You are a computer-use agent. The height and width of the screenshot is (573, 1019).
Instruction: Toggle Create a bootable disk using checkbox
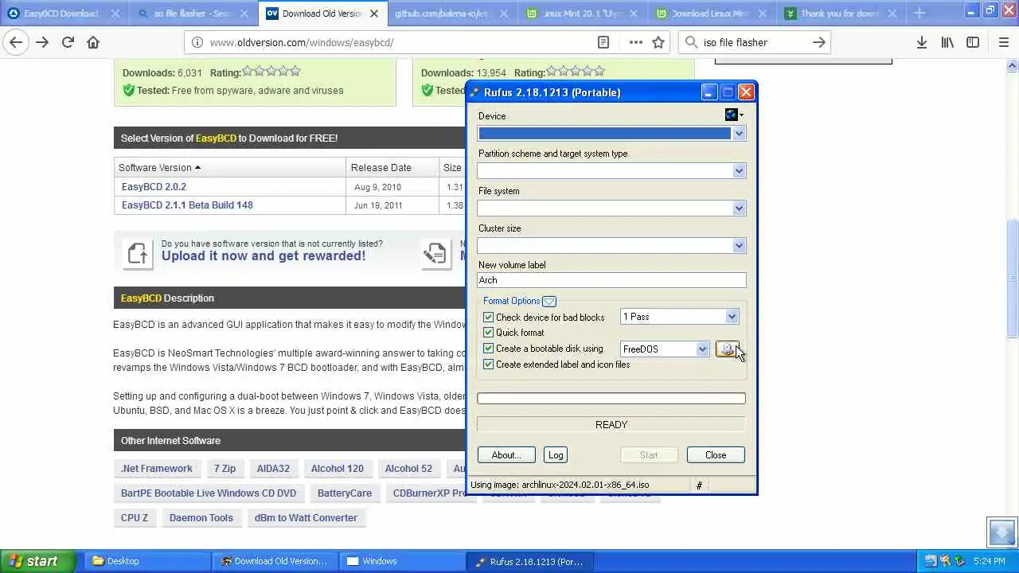pyautogui.click(x=488, y=349)
